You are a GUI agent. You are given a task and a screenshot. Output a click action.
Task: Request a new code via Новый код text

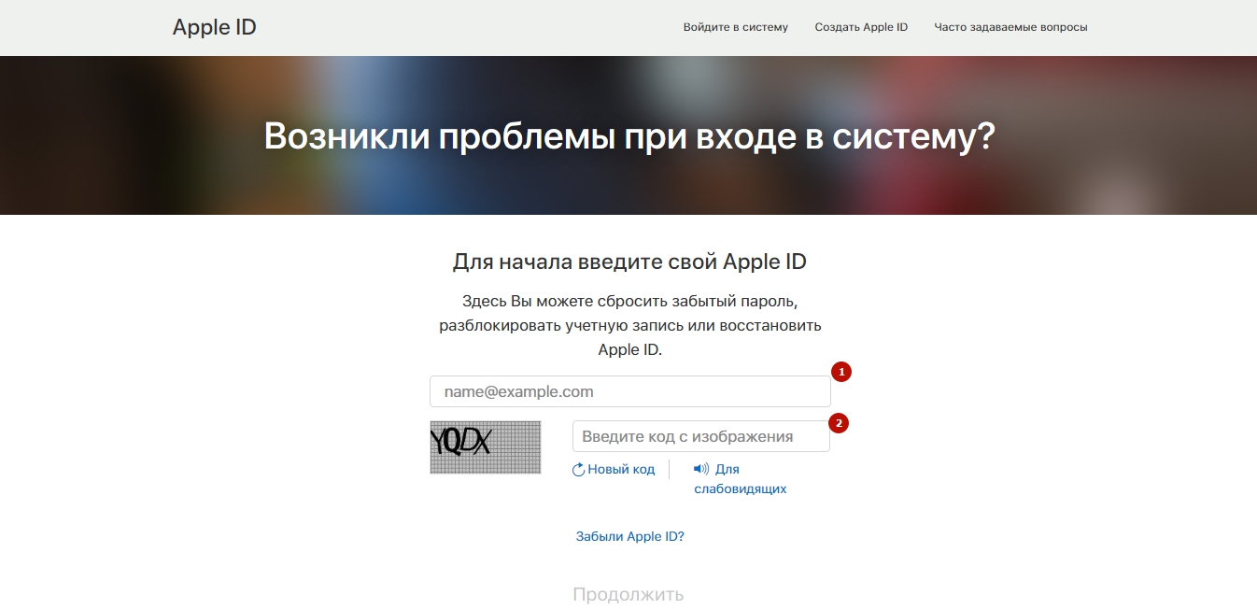tap(621, 469)
